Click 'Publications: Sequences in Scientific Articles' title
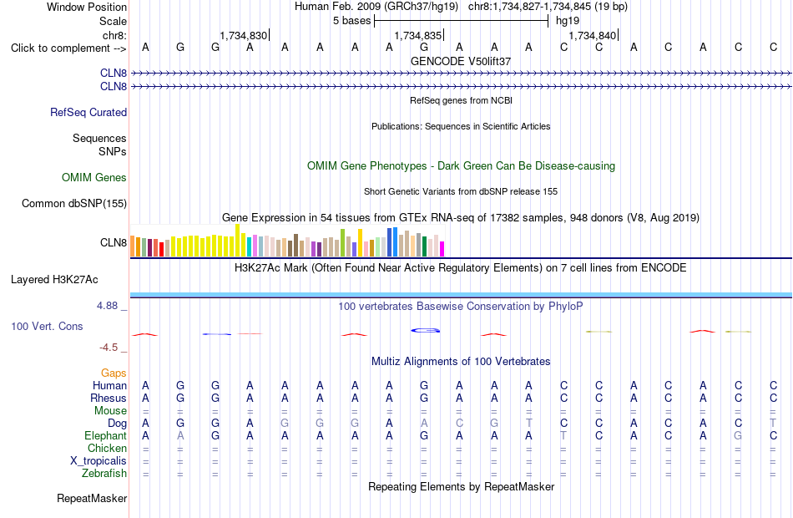The height and width of the screenshot is (518, 793). [x=461, y=127]
